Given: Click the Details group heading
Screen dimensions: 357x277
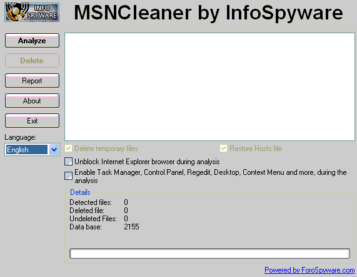Looking at the screenshot, I should [80, 192].
